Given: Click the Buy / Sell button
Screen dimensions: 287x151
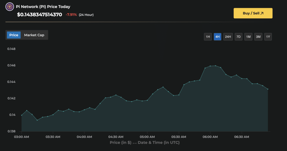Looking at the screenshot, I should (x=253, y=13).
